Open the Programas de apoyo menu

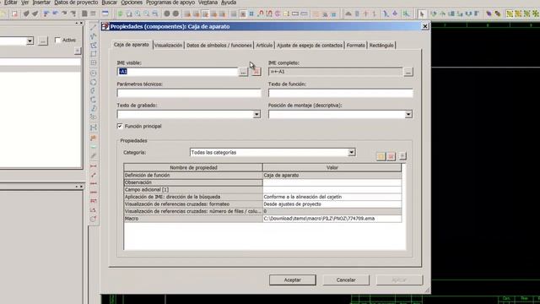pyautogui.click(x=170, y=3)
